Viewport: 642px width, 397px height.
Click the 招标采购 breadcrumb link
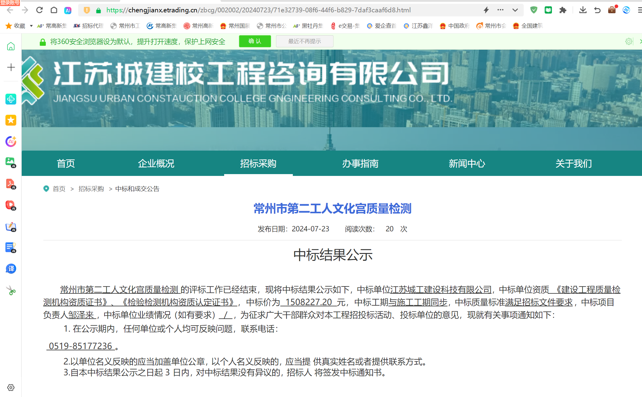click(91, 189)
